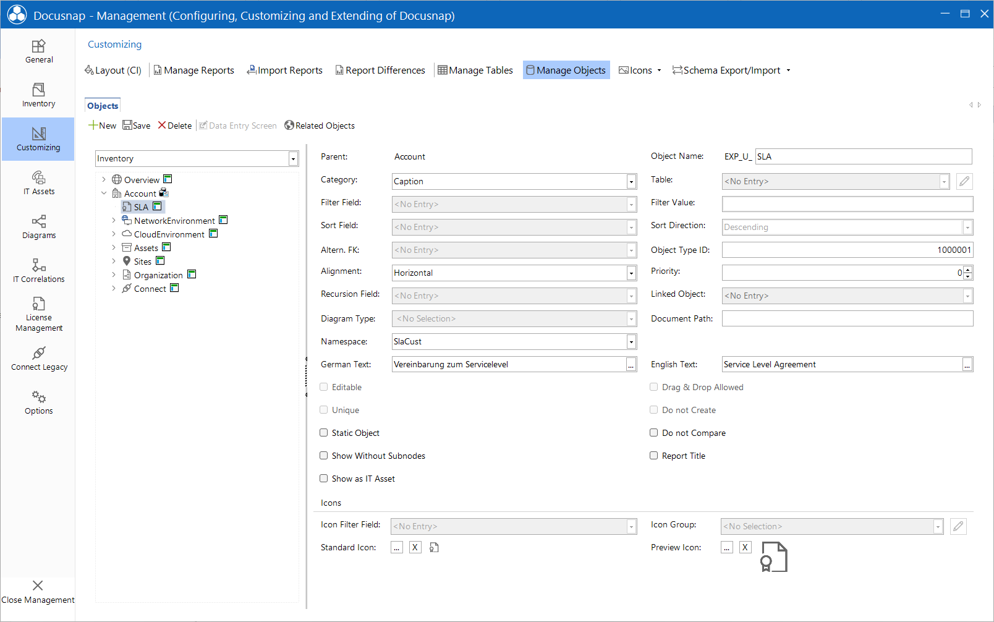
Task: Open Manage Reports in the toolbar
Action: (x=194, y=70)
